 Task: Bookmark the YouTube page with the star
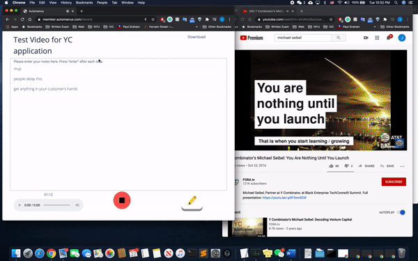[x=331, y=19]
